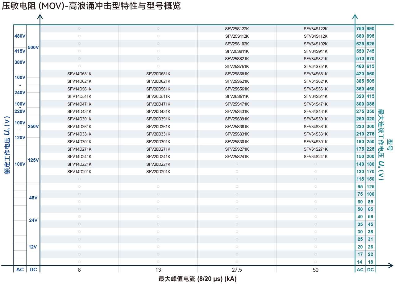Click the SFV14D681K model entry

79,74
